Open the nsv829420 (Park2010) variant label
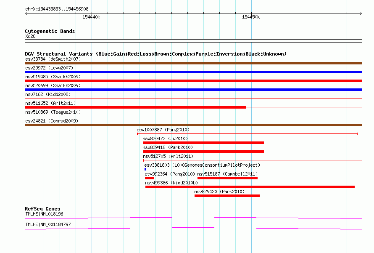Image resolution: width=374 pixels, height=253 pixels. tap(219, 192)
